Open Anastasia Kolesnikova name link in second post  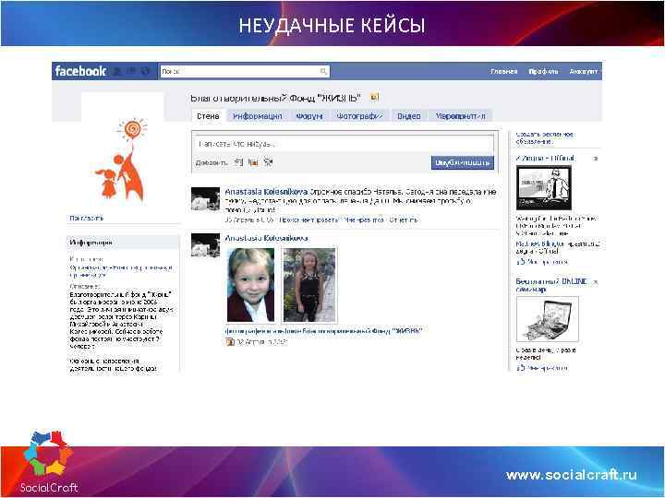(266, 239)
